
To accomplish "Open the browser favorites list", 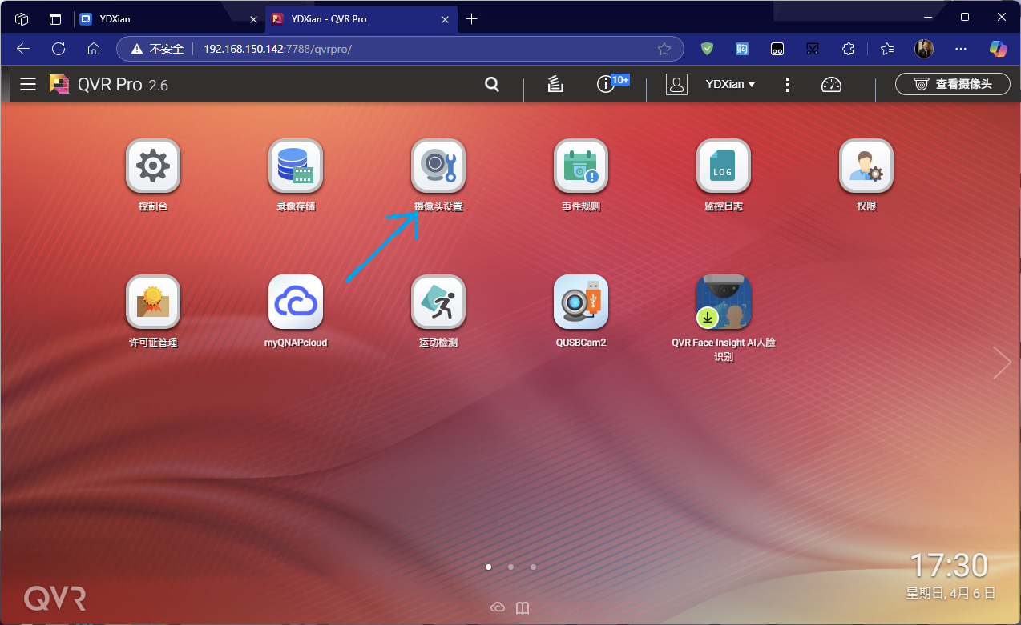I will 886,49.
